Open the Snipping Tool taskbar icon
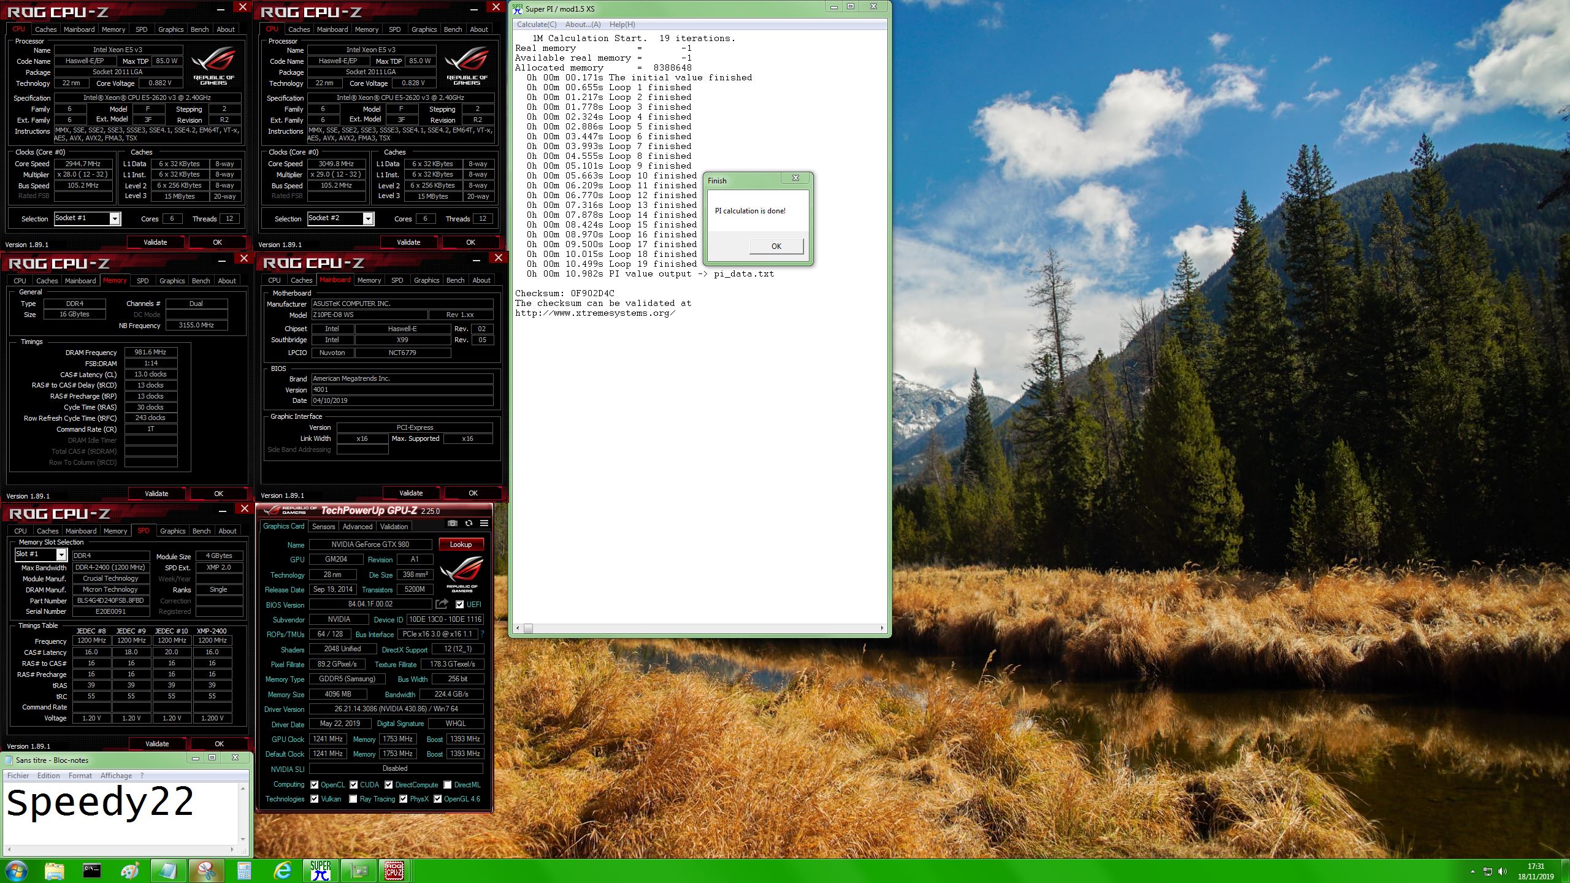This screenshot has width=1570, height=883. (x=206, y=871)
